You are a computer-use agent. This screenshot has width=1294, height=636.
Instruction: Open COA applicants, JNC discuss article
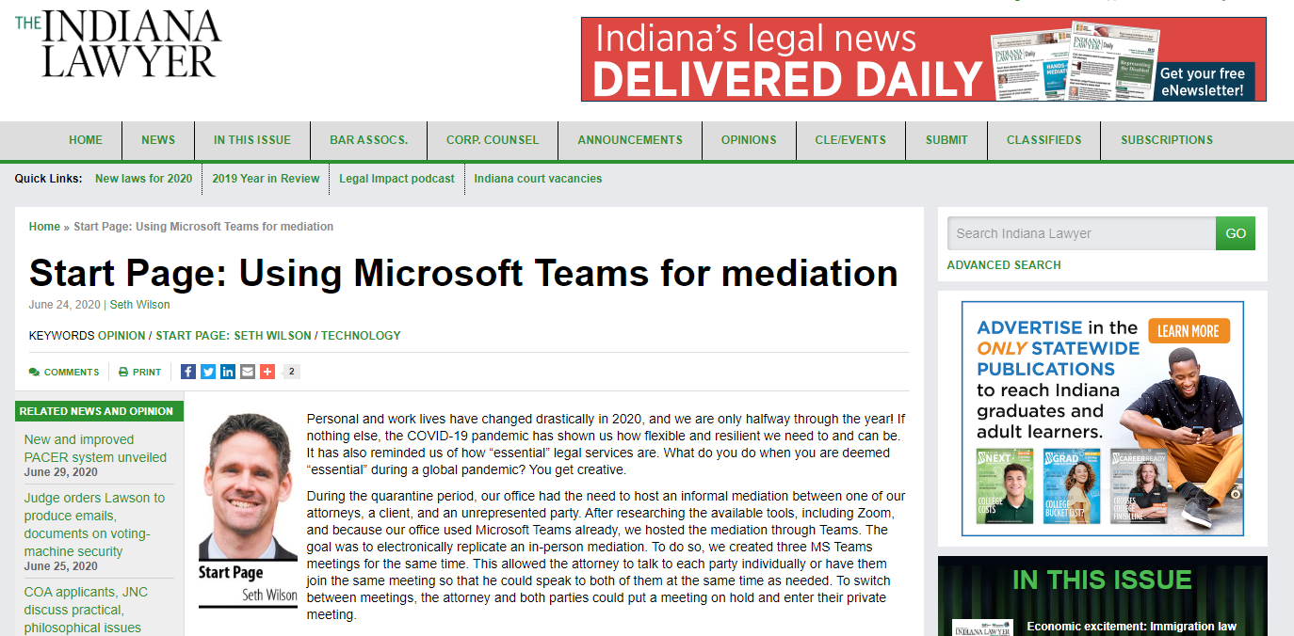pyautogui.click(x=86, y=610)
